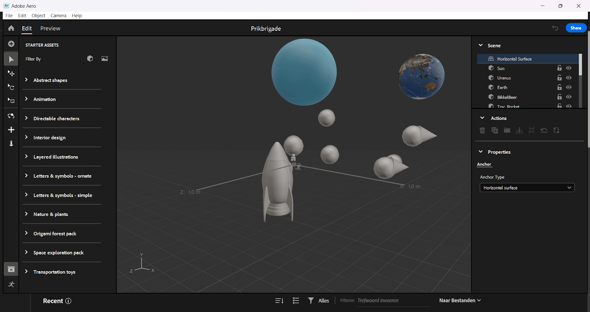The height and width of the screenshot is (312, 590).
Task: Toggle visibility of the Sun layer
Action: tap(569, 68)
